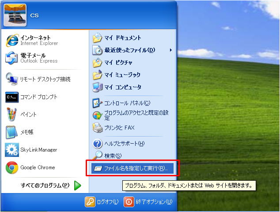Screen dimensions: 280x212
Task: Open マイ ミュージック folder icon
Action: point(97,74)
